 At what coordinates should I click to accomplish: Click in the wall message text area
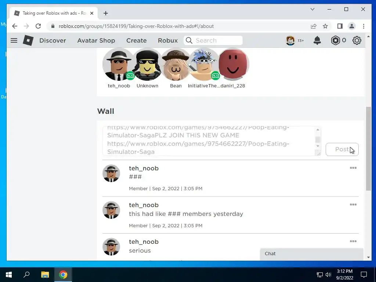(209, 141)
